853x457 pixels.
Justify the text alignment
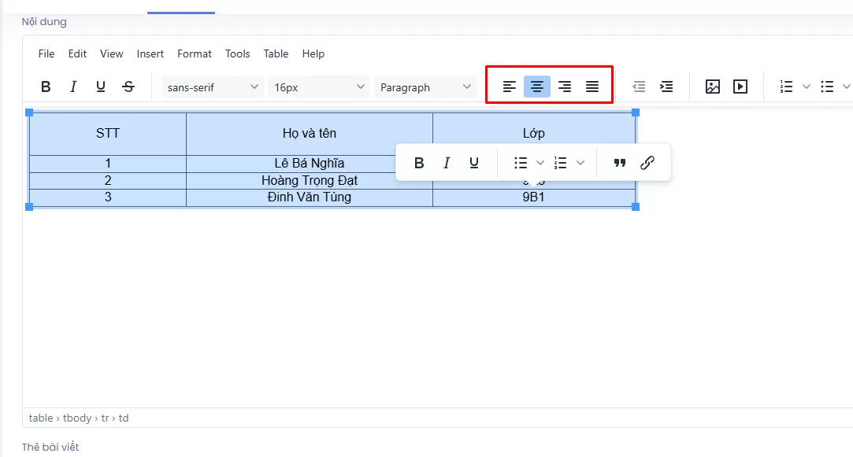pos(592,87)
